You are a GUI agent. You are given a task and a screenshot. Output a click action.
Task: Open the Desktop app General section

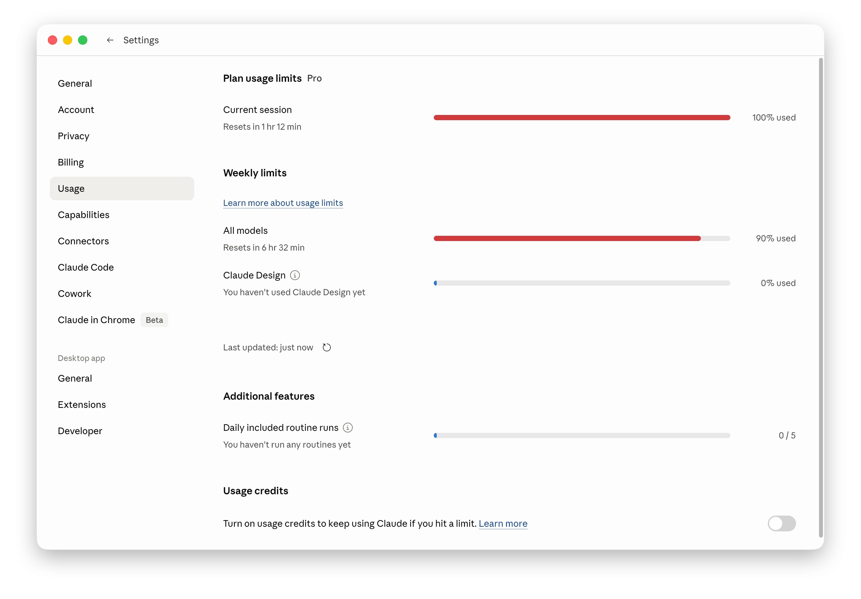pyautogui.click(x=122, y=378)
